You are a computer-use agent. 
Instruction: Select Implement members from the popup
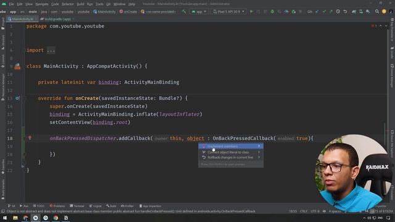coord(231,146)
